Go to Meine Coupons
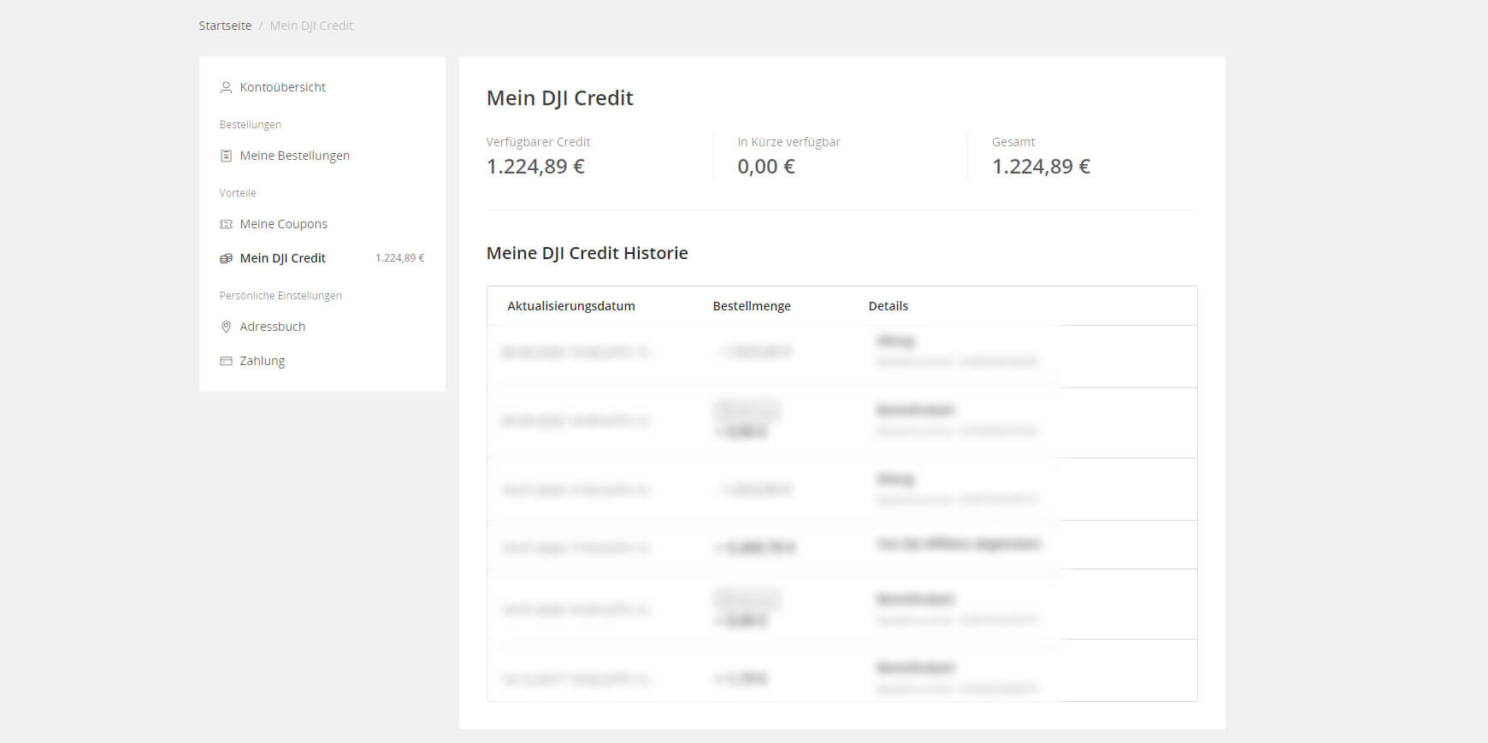The width and height of the screenshot is (1488, 743). point(283,224)
